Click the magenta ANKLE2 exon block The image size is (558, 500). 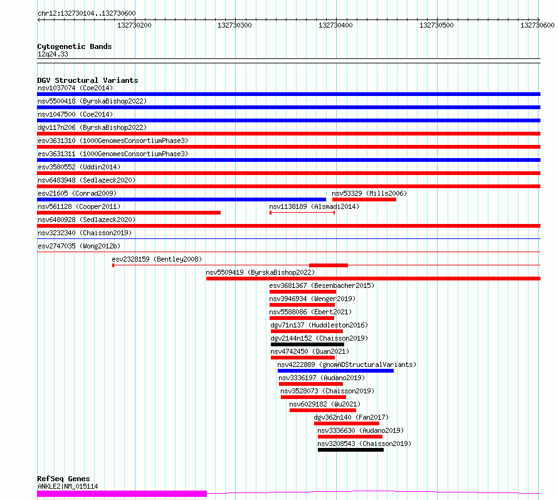tap(122, 494)
